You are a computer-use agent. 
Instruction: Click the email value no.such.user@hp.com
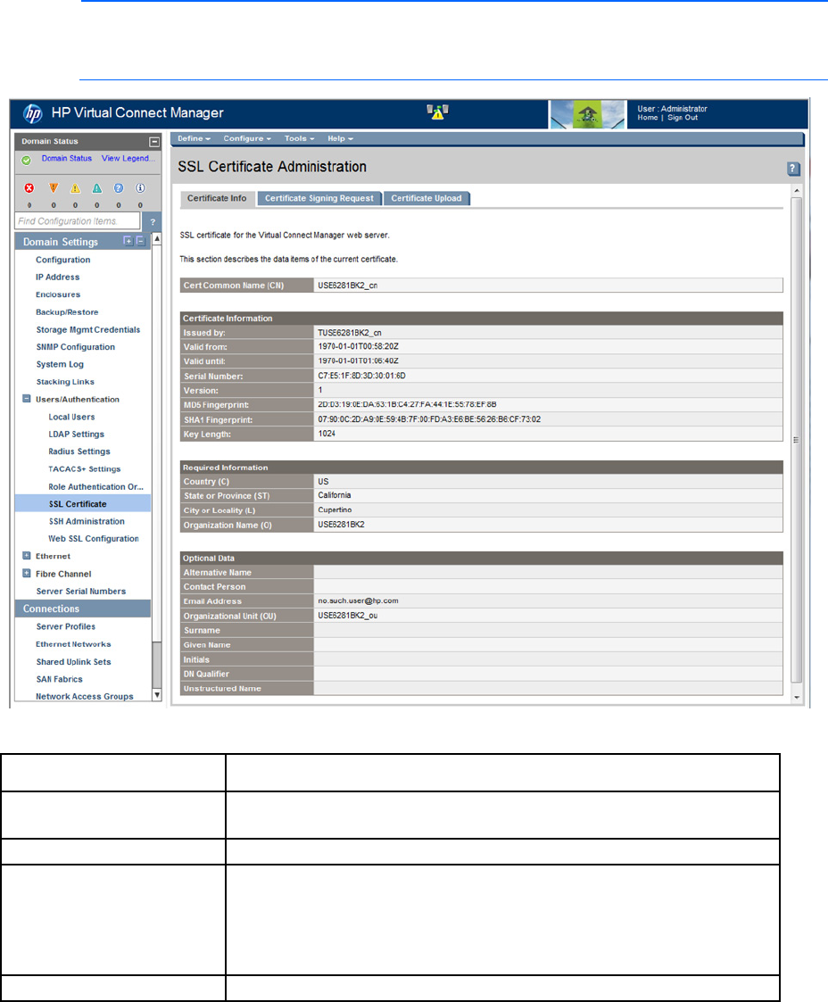[358, 600]
